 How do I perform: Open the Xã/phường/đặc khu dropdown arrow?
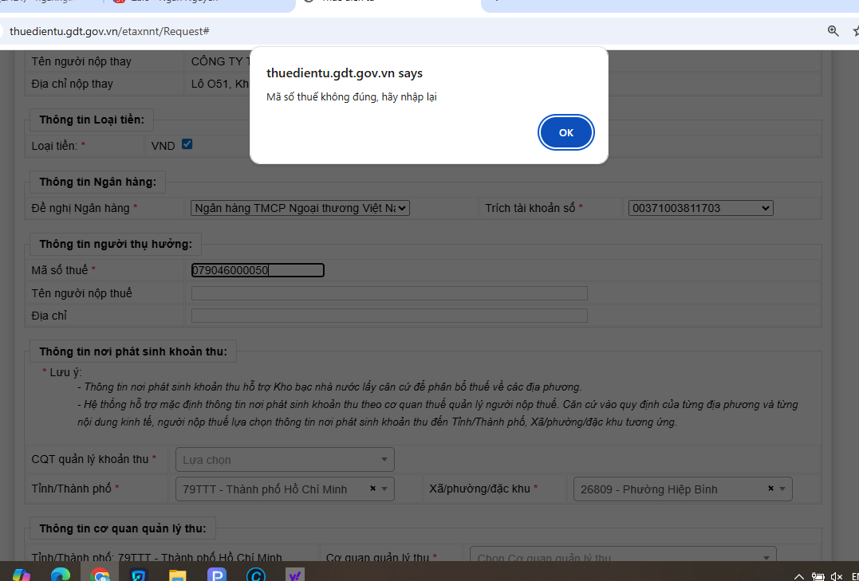(782, 489)
